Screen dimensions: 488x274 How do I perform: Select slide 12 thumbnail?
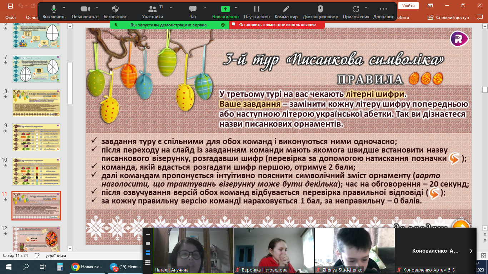36,239
